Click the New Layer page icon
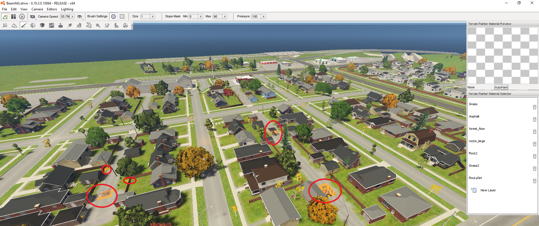 (474, 190)
